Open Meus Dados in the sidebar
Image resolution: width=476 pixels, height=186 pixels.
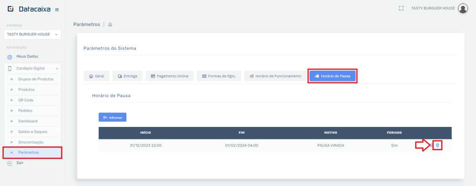click(27, 57)
